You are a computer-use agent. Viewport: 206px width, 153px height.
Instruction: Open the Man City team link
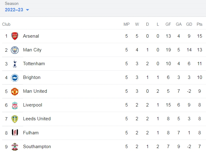click(x=32, y=50)
